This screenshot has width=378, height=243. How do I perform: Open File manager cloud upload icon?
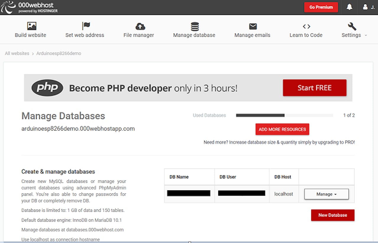(140, 27)
